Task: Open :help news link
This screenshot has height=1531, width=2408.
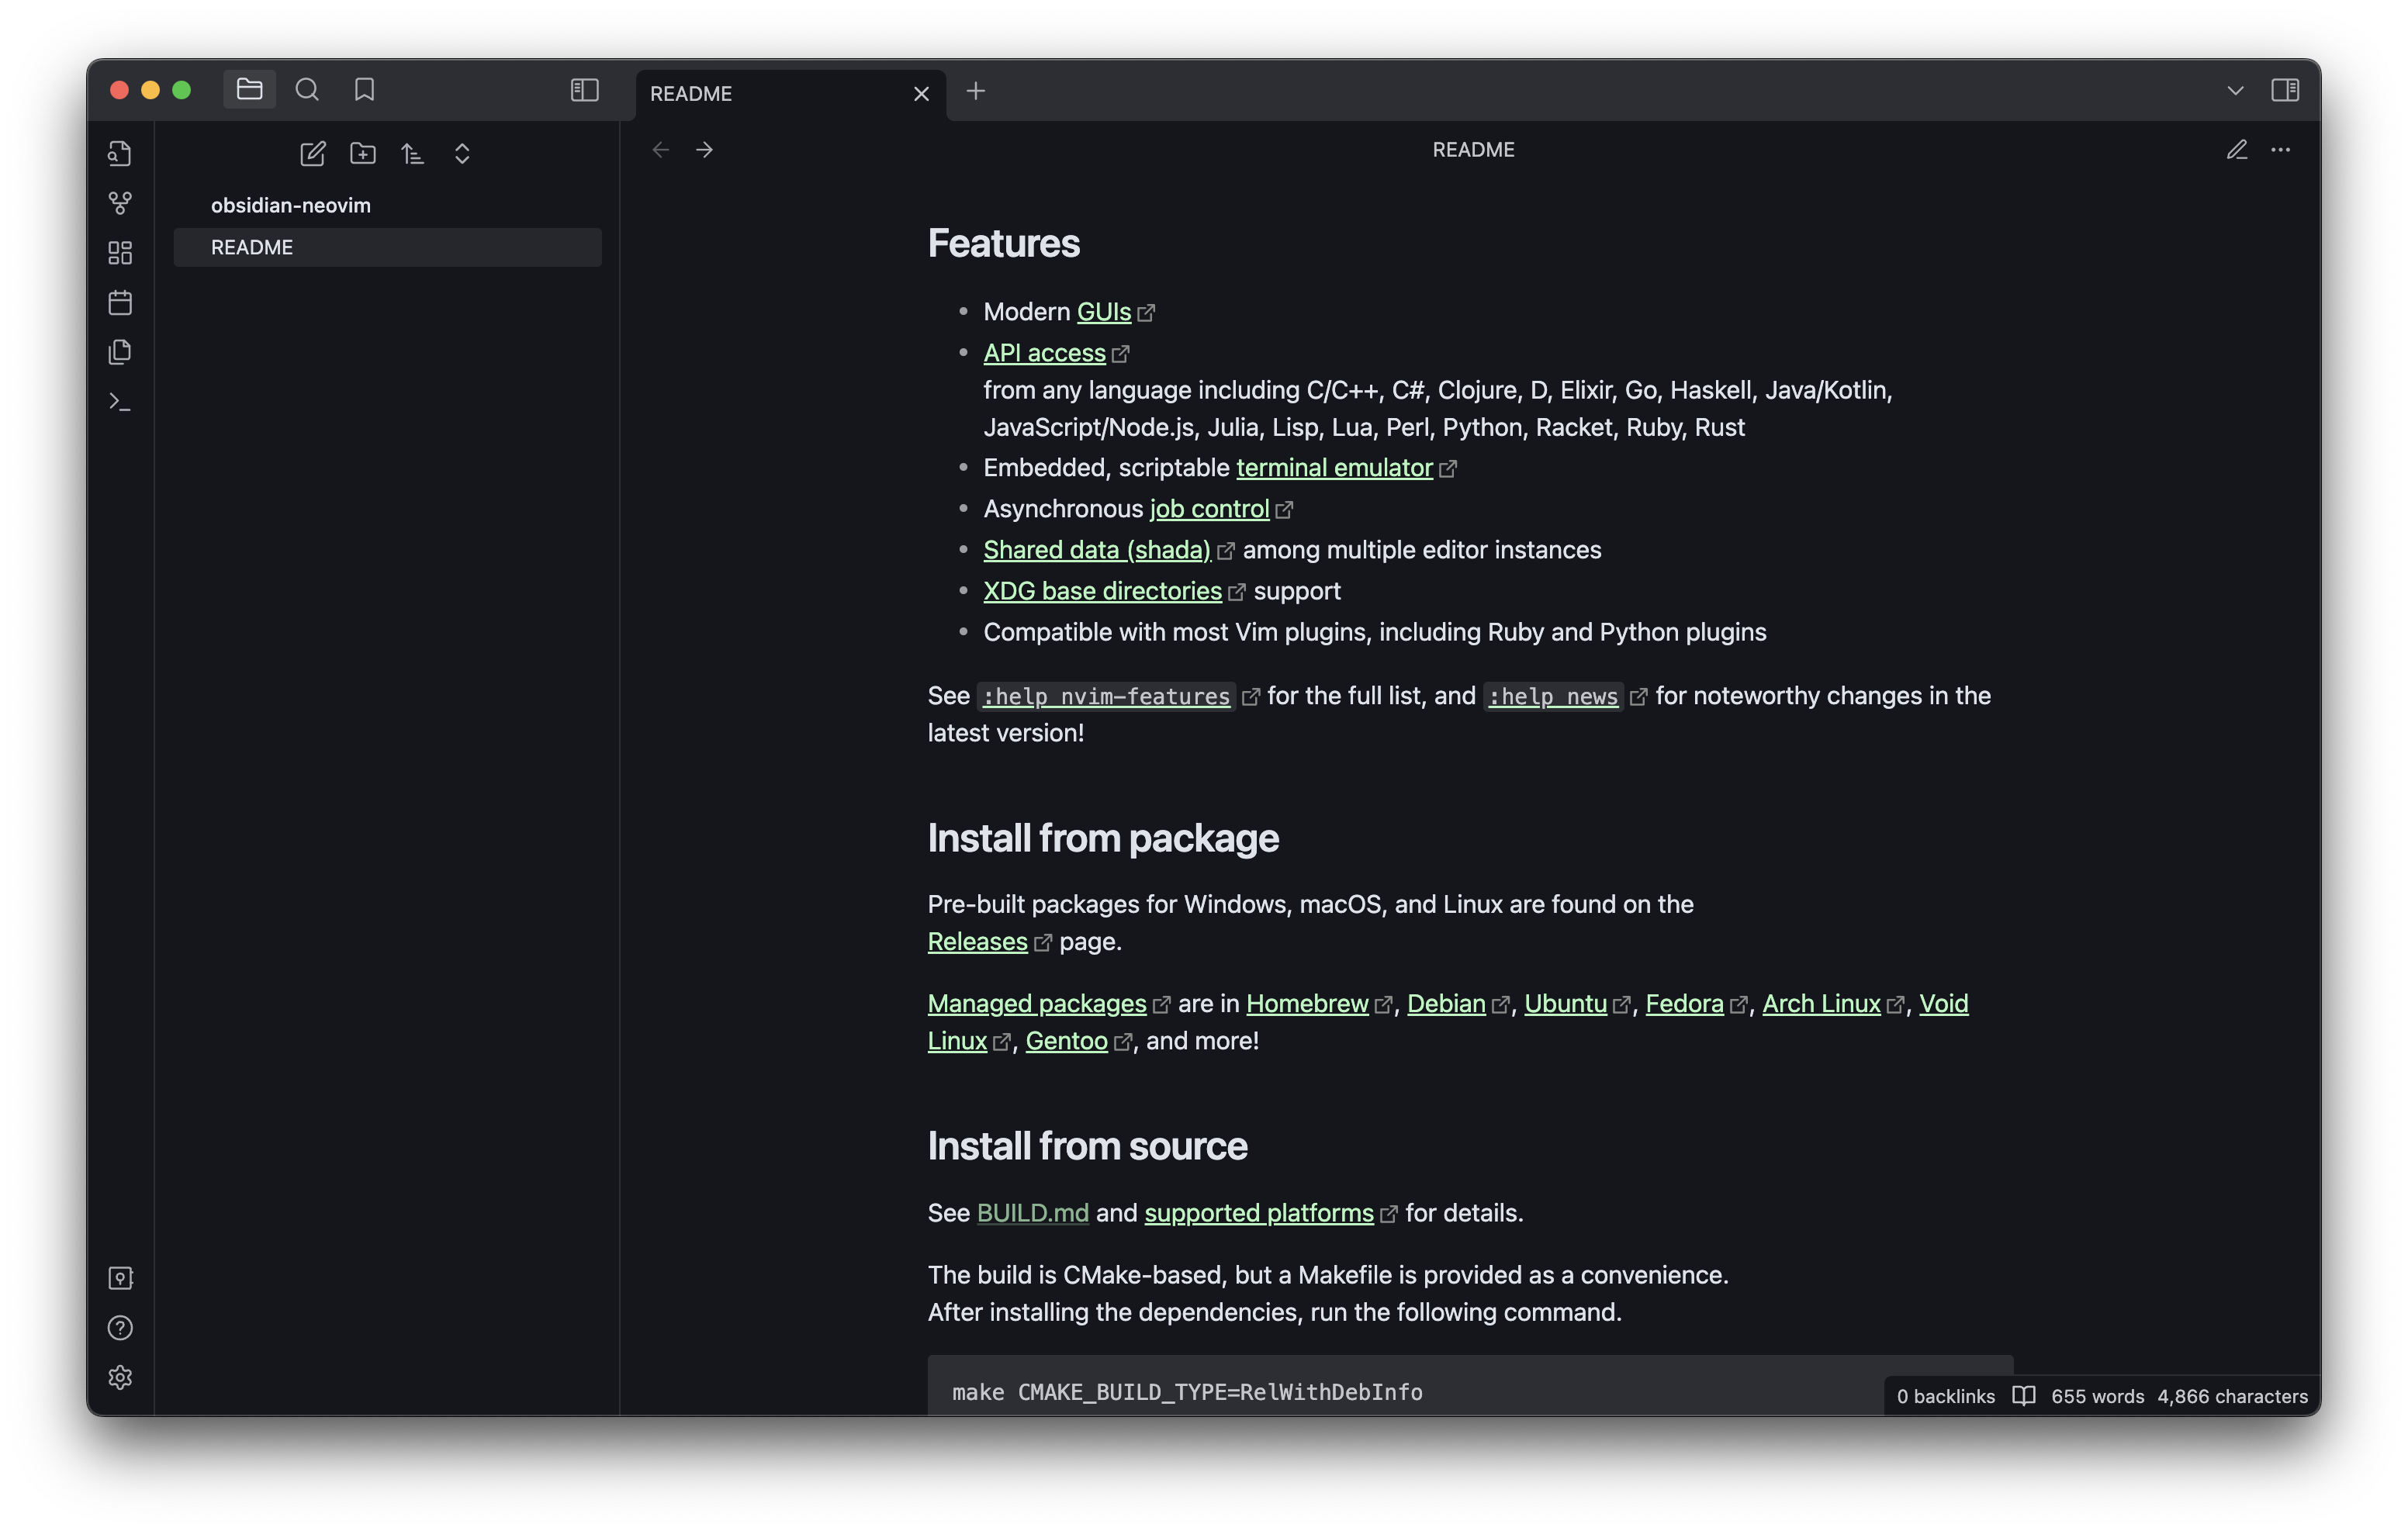Action: click(x=1553, y=696)
